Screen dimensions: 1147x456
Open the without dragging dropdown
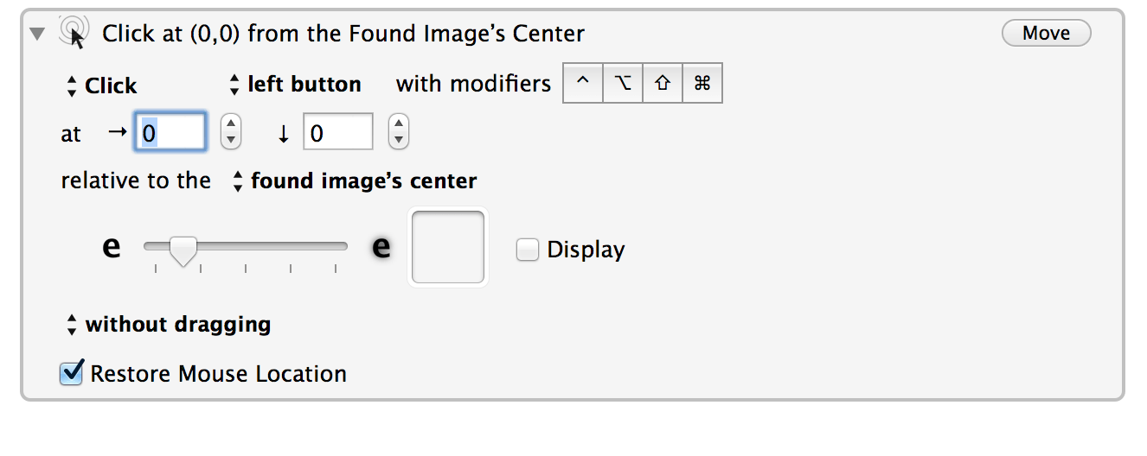(x=169, y=324)
